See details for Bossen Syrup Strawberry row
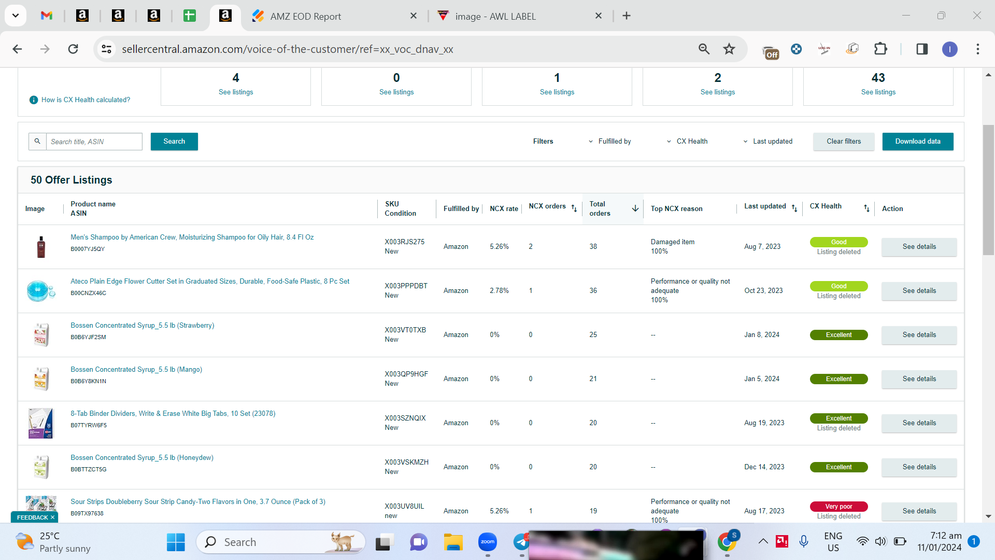Screen dimensions: 995x560 (919, 335)
